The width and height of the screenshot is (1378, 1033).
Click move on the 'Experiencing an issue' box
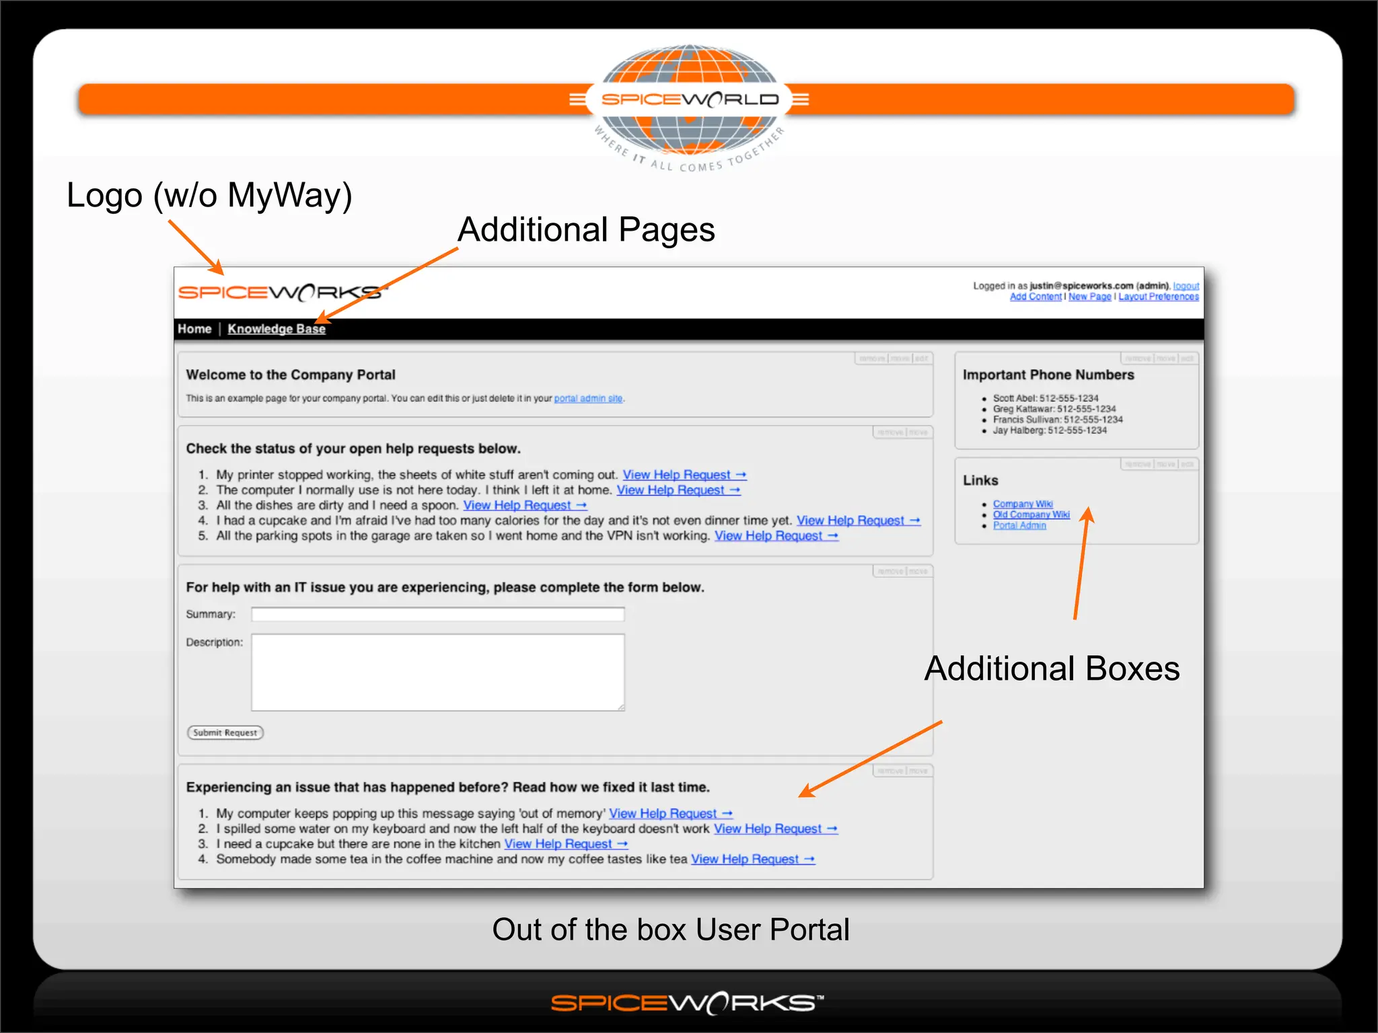click(x=918, y=771)
